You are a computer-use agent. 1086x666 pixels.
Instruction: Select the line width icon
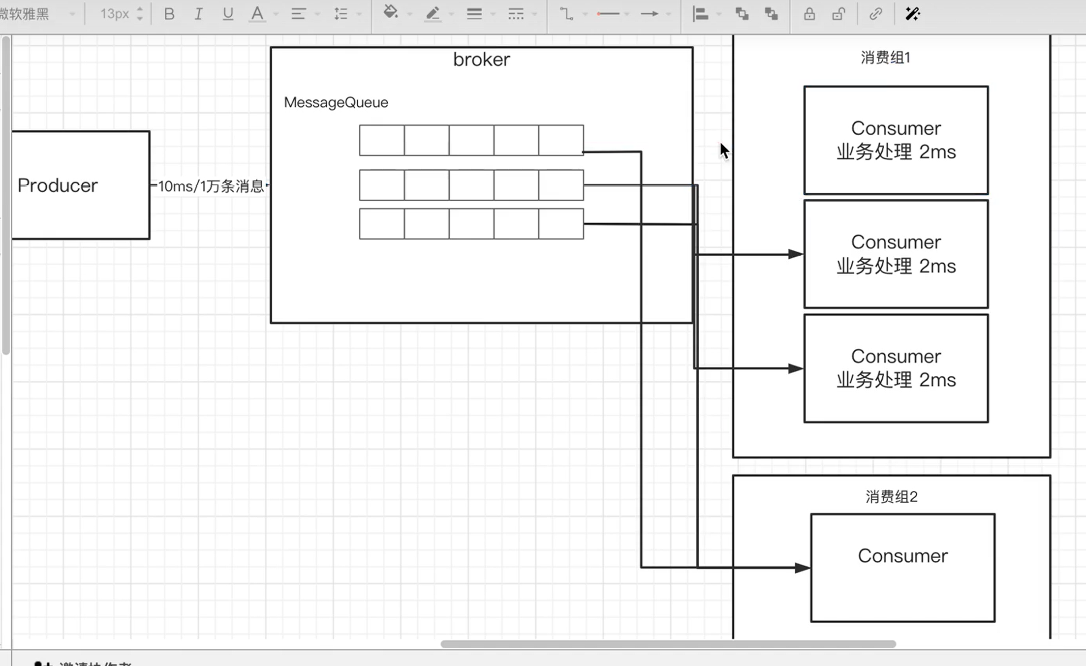(x=474, y=14)
